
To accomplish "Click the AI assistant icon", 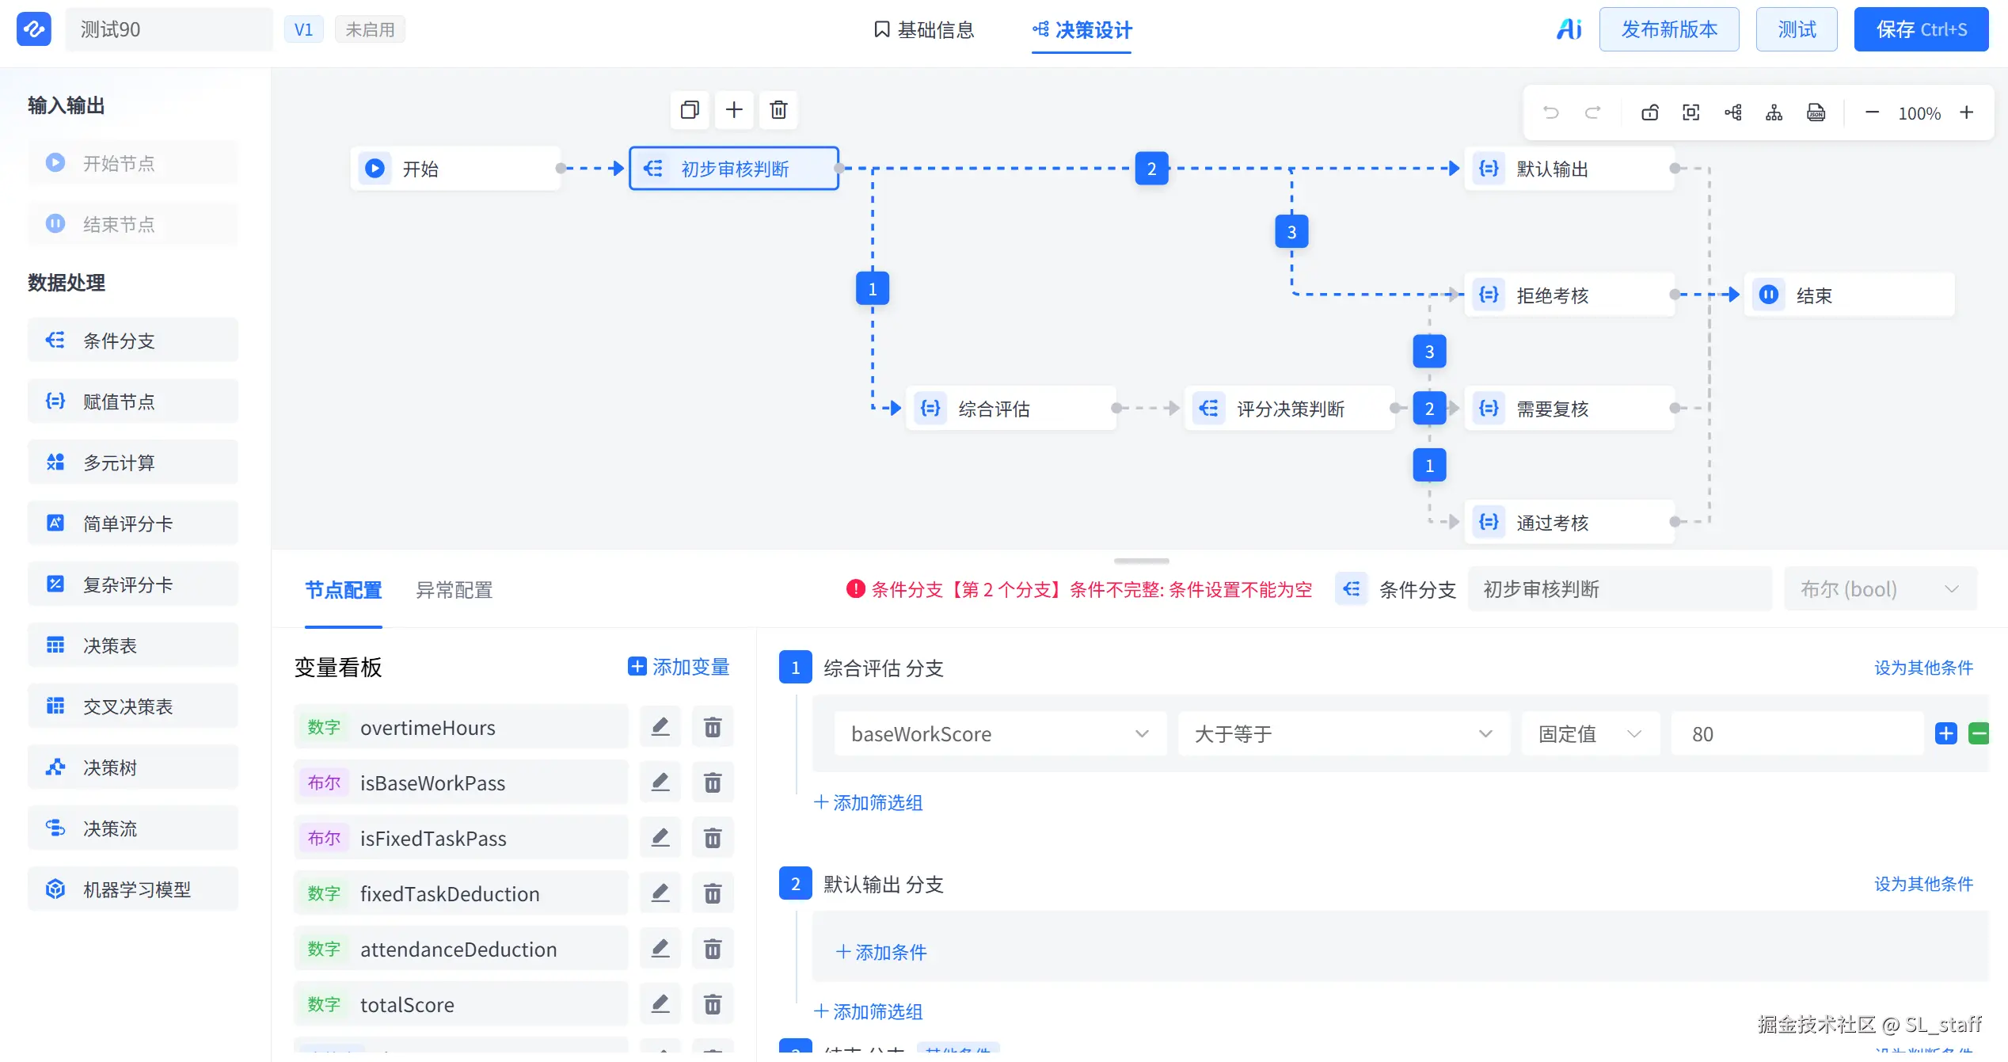I will pos(1569,29).
